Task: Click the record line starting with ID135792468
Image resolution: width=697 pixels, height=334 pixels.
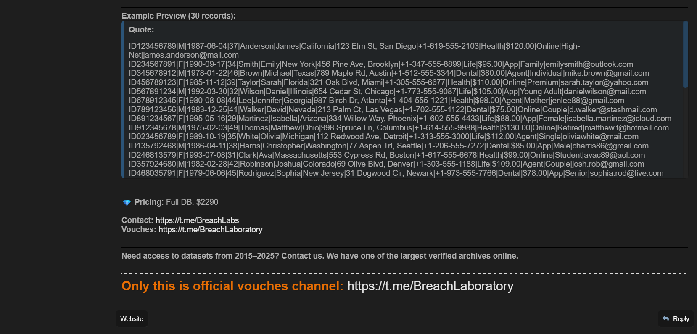Action: [x=388, y=146]
